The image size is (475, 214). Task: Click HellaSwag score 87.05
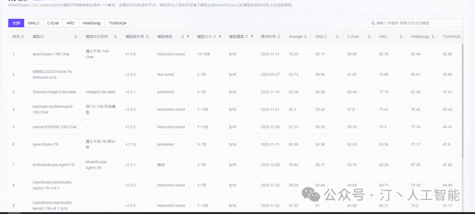(416, 165)
